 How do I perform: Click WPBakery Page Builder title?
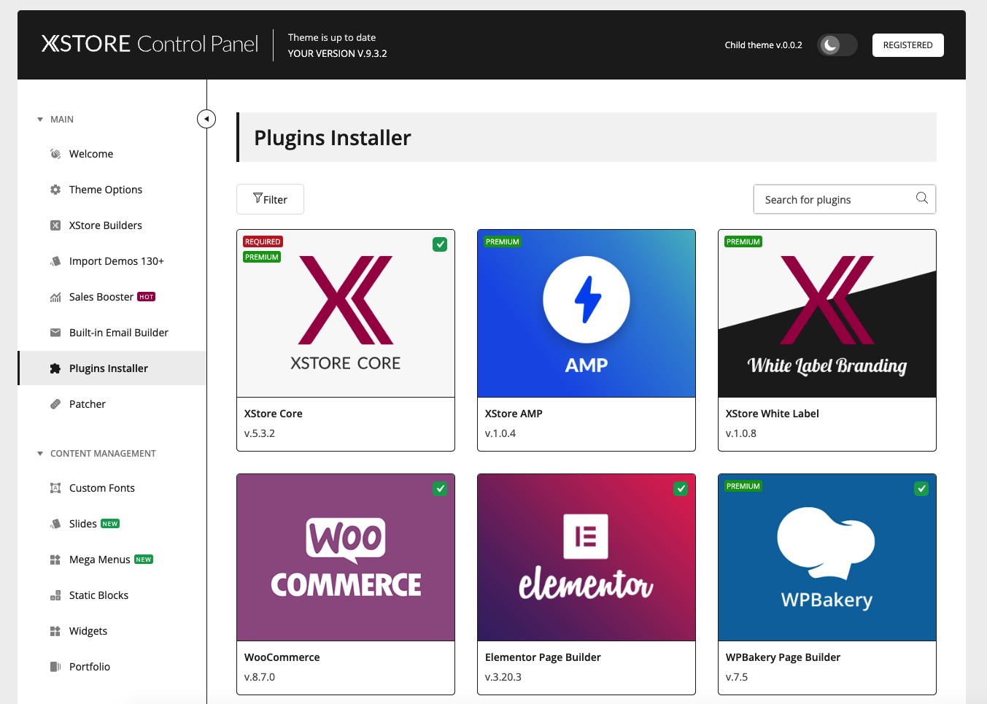(783, 657)
